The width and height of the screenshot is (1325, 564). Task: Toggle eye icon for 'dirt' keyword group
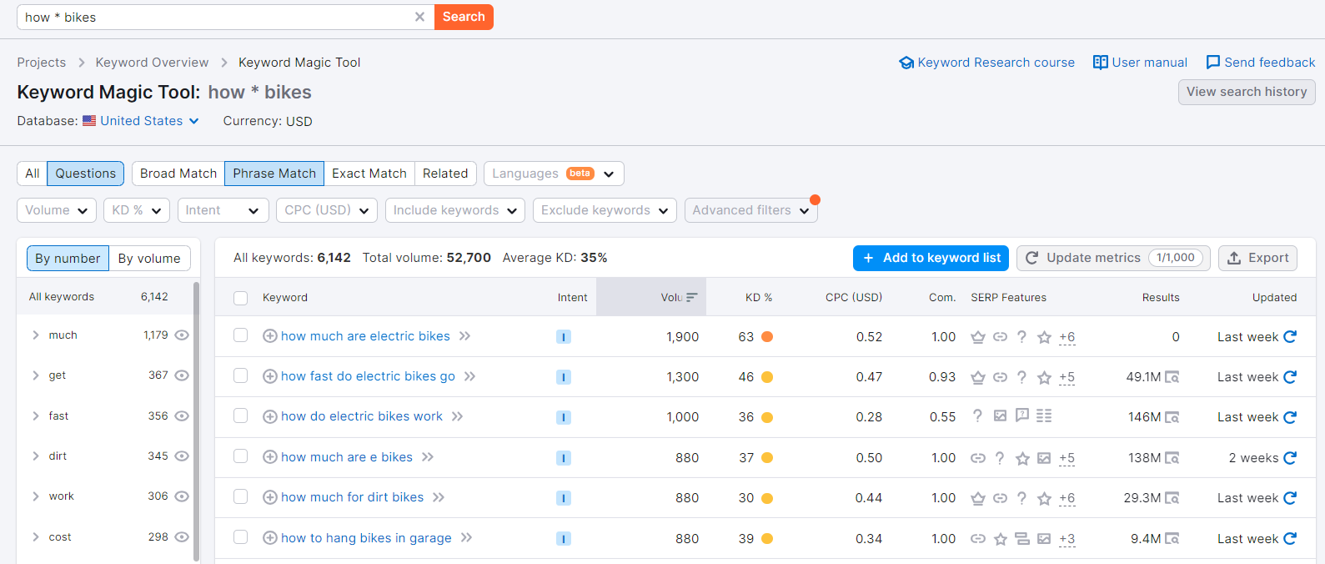click(182, 456)
